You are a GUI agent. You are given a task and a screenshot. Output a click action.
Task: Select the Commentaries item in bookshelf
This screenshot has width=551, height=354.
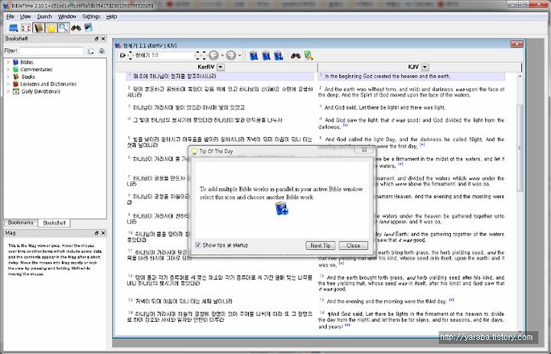[x=36, y=69]
